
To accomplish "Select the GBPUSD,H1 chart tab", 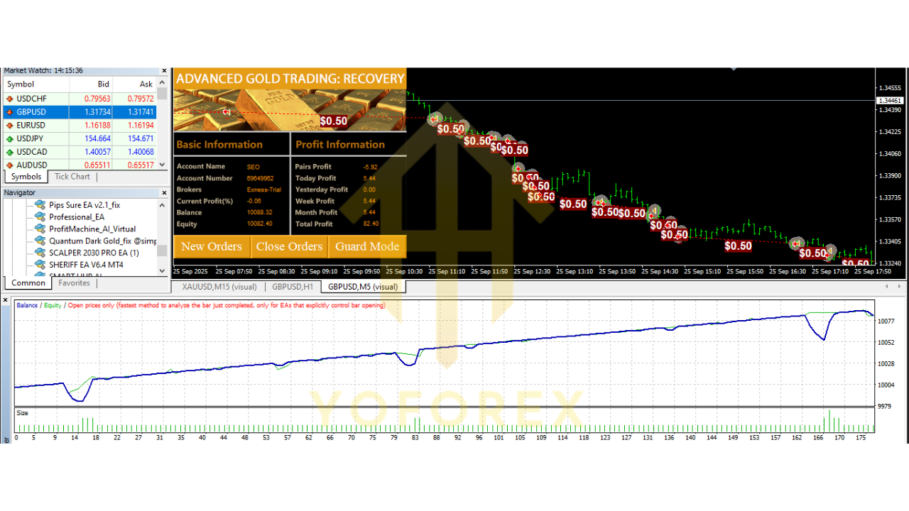I will click(293, 287).
